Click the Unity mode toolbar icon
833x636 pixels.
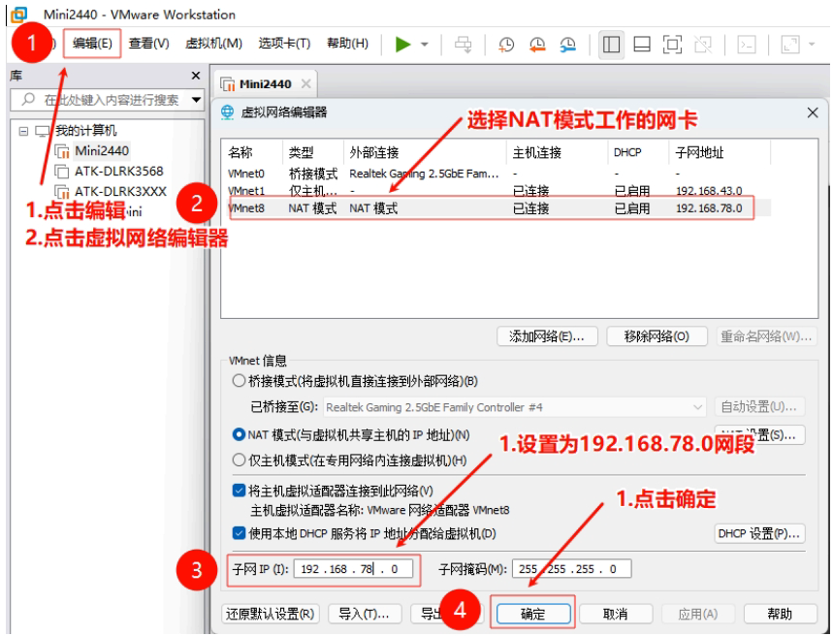coord(703,45)
